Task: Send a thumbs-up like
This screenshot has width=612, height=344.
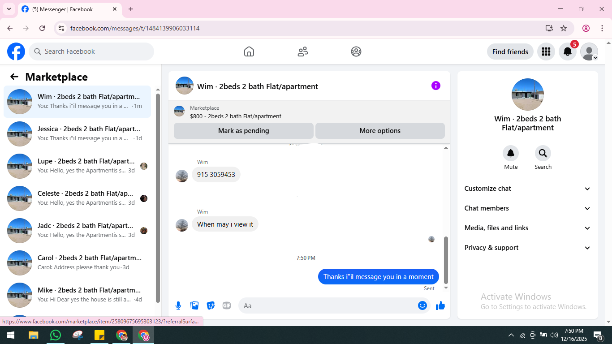Action: (x=440, y=305)
